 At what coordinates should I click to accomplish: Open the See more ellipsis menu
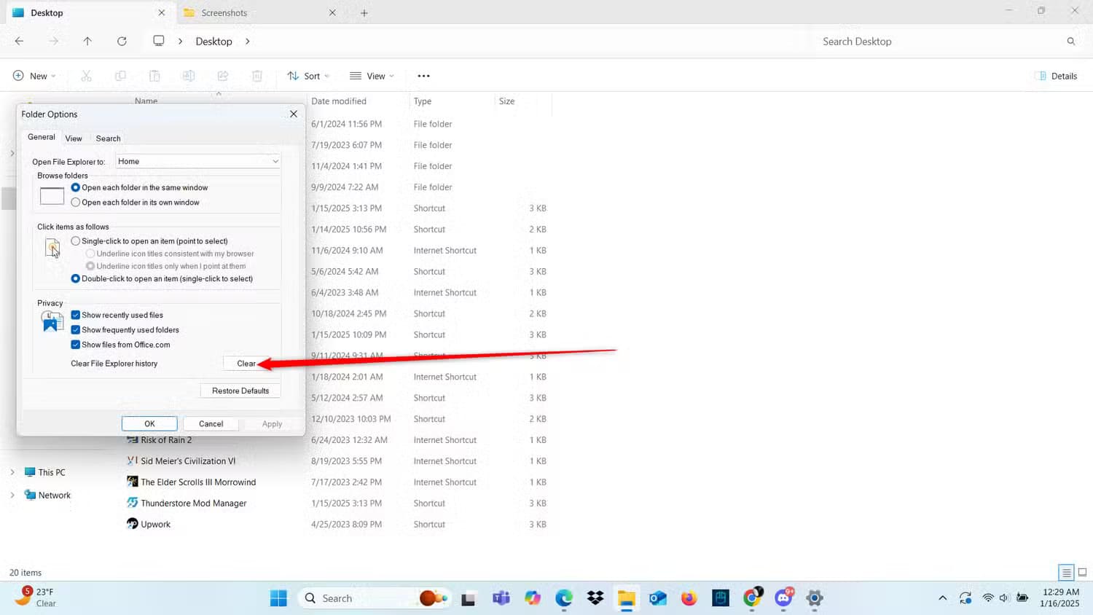pyautogui.click(x=423, y=76)
